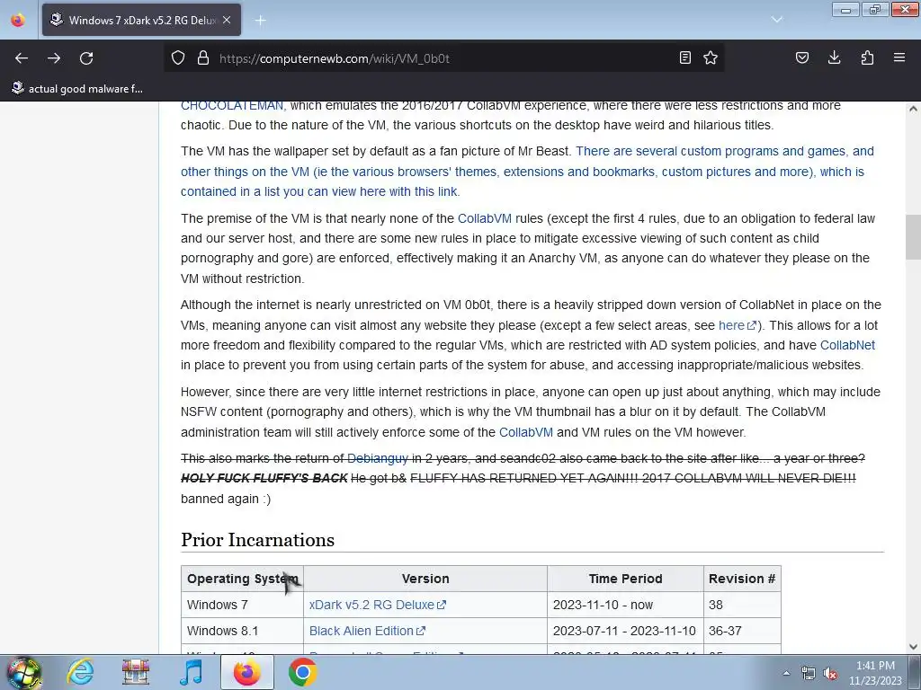The height and width of the screenshot is (690, 921).
Task: Click the Version column header
Action: [425, 579]
